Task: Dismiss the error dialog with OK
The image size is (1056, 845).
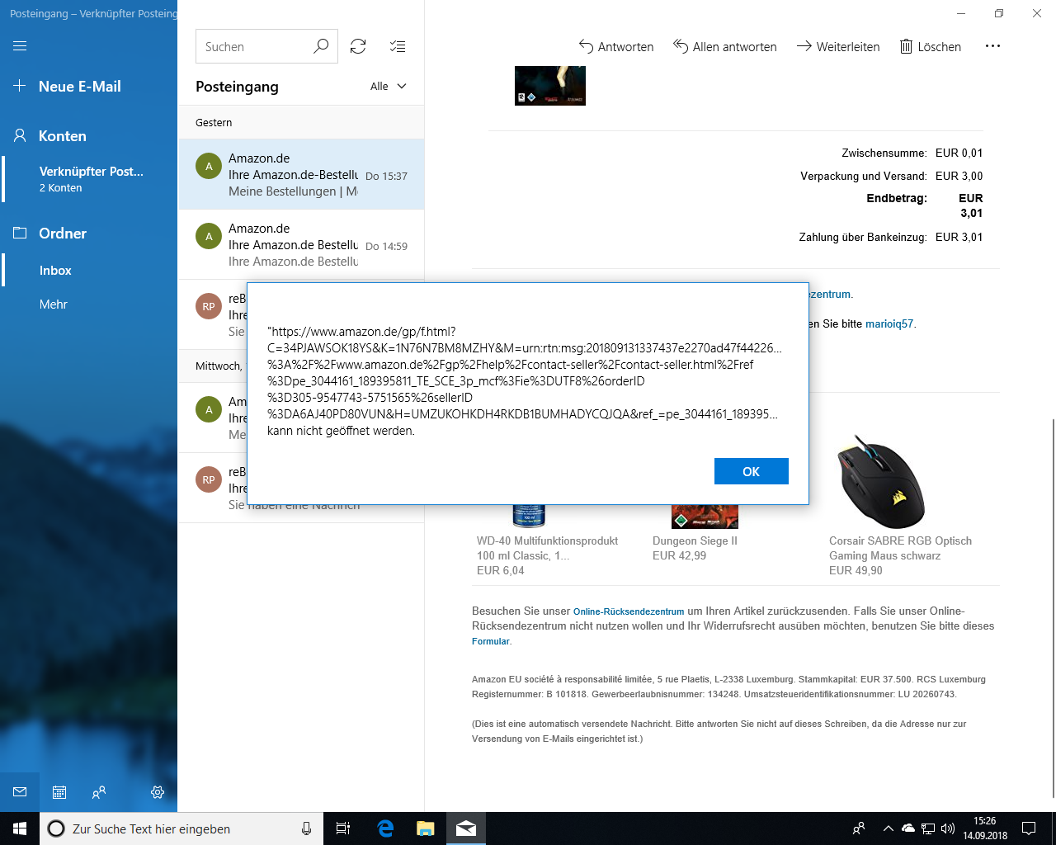Action: coord(751,471)
